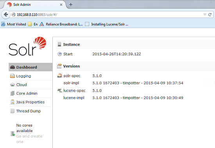The image size is (215, 148).
Task: Click the Start clock icon
Action: 59,54
